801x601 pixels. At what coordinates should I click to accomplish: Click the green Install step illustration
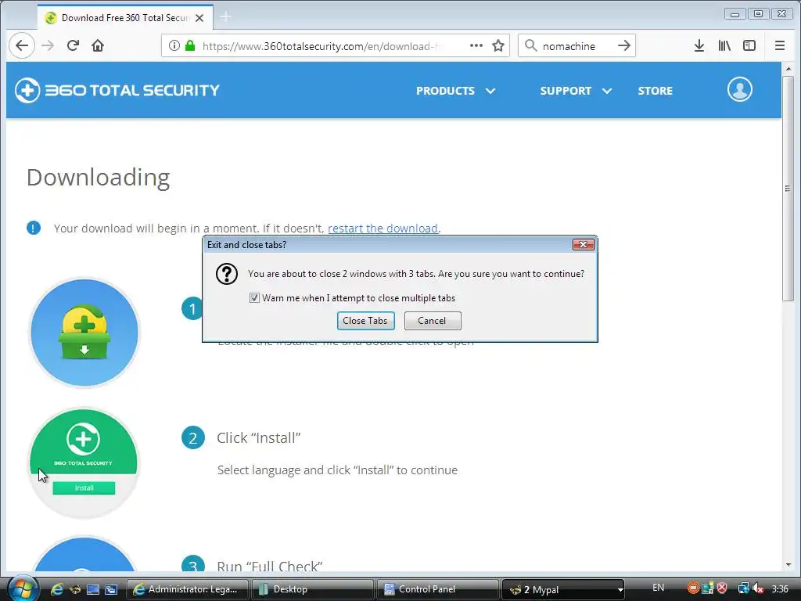(x=84, y=463)
